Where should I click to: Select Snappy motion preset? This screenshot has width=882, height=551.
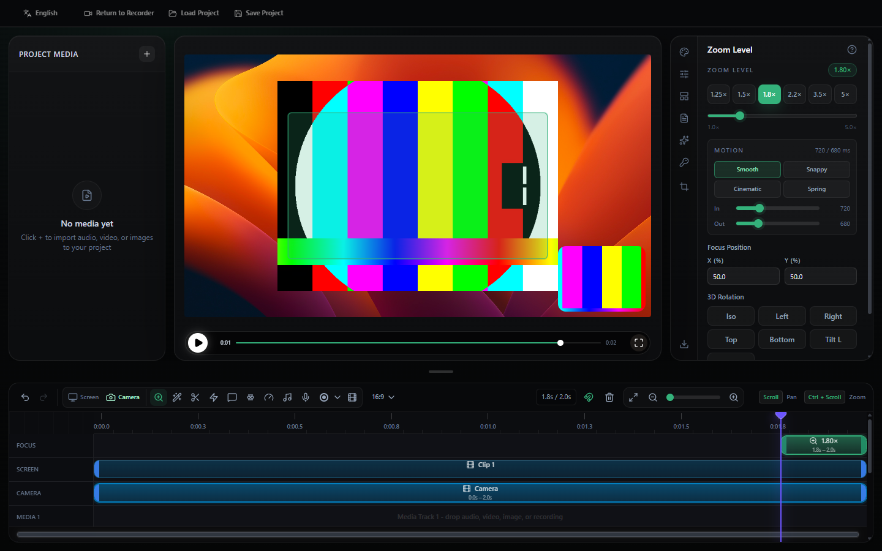tap(816, 170)
